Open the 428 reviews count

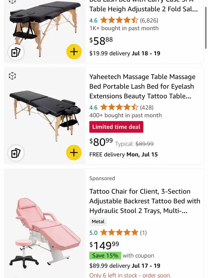point(147,107)
